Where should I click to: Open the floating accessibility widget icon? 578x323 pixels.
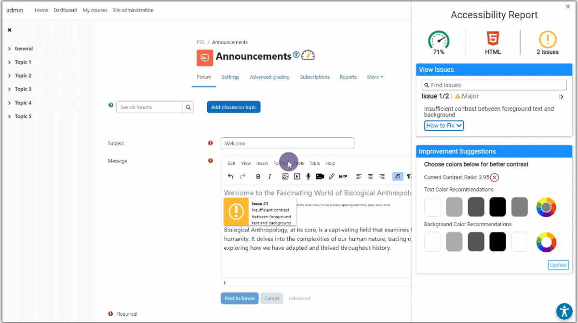click(564, 311)
